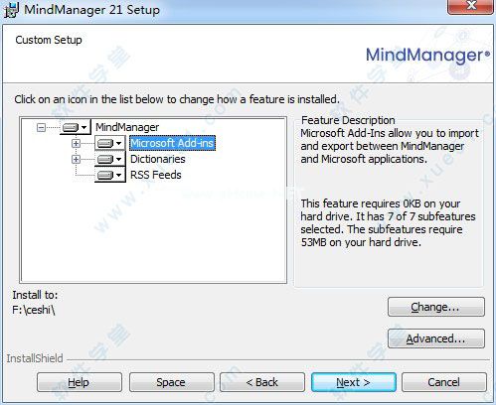Click the installer icon in the title bar
Viewport: 496px width, 405px height.
coord(12,10)
